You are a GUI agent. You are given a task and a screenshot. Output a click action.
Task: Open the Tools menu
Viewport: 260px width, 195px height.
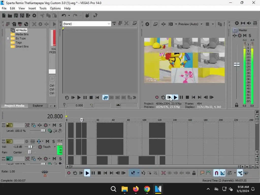point(43,8)
